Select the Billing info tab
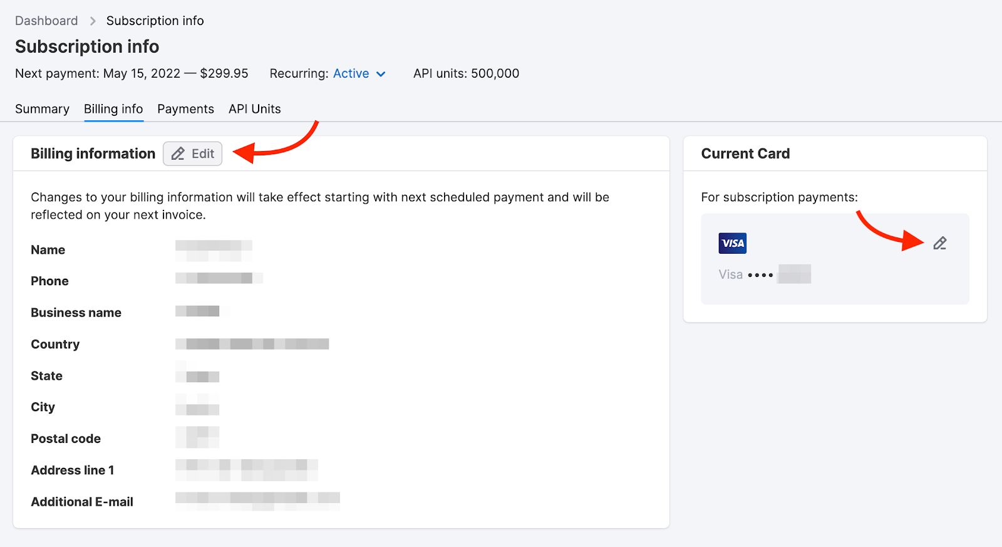The width and height of the screenshot is (1002, 547). 113,109
